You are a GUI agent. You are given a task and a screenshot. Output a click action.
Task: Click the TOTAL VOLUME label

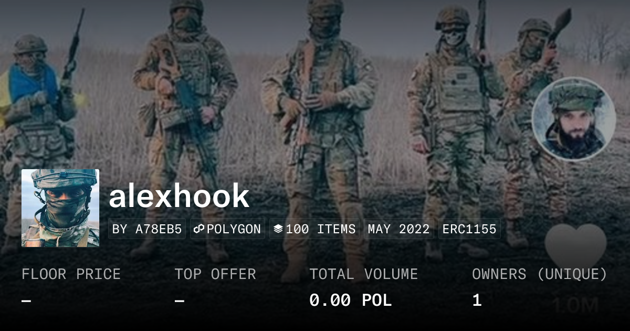pyautogui.click(x=364, y=274)
